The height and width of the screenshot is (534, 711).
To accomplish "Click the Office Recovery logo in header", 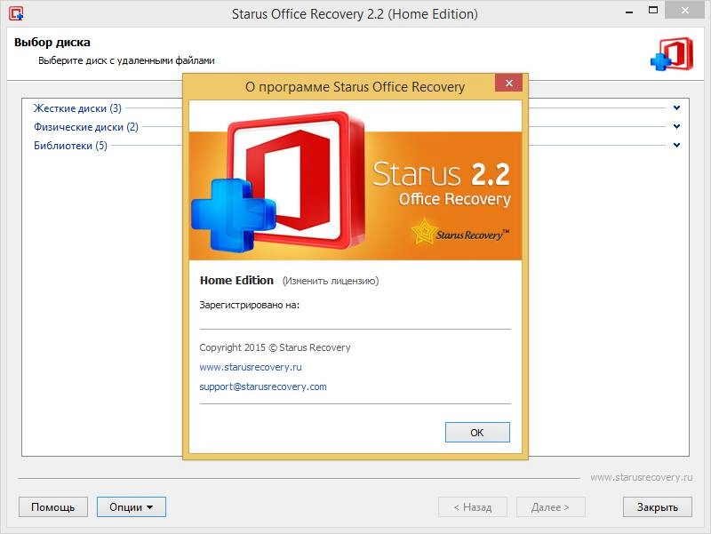I will [x=672, y=54].
